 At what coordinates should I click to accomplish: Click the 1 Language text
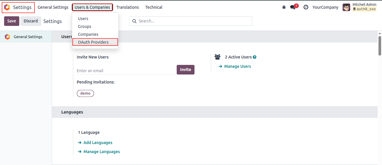89,132
